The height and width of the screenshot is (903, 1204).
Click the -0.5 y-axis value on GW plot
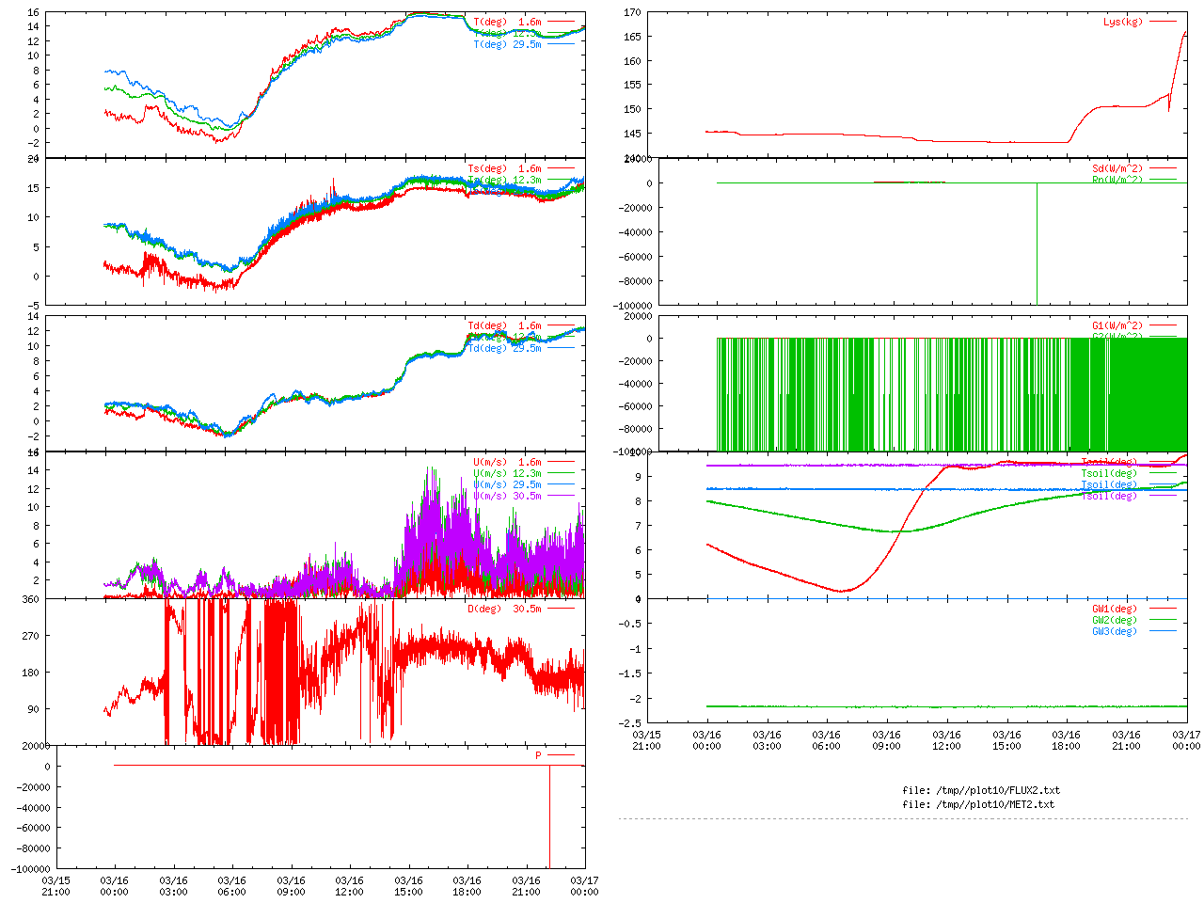click(630, 624)
